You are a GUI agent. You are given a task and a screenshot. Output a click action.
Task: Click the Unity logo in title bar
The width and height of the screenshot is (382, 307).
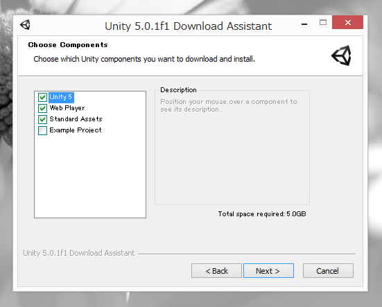[26, 24]
